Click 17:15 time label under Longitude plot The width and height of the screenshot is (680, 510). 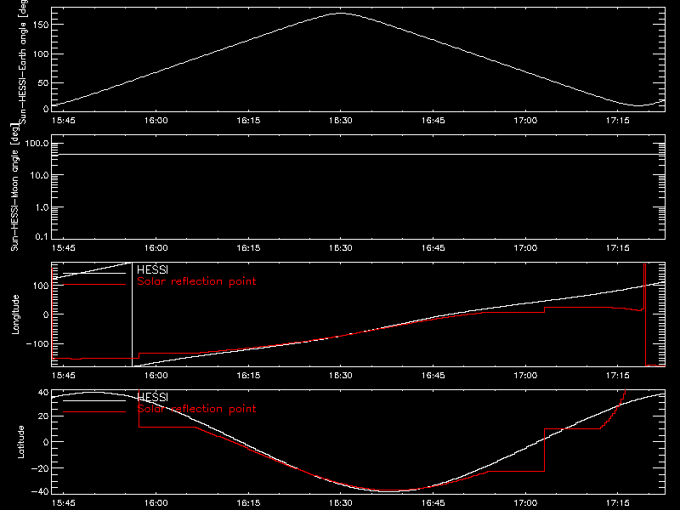[618, 376]
